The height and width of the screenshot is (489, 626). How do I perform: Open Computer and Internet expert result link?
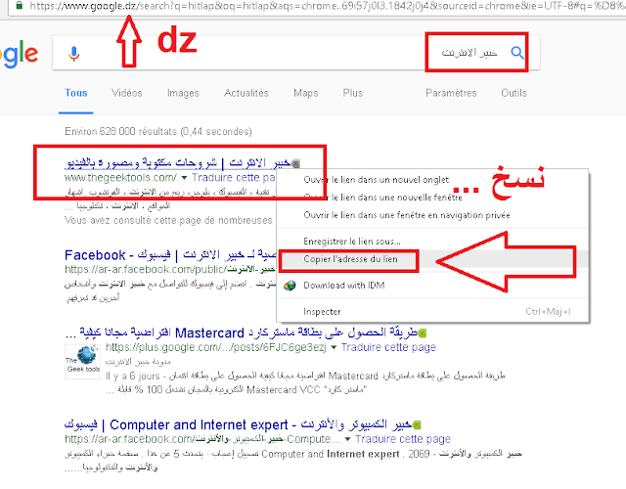(x=238, y=424)
